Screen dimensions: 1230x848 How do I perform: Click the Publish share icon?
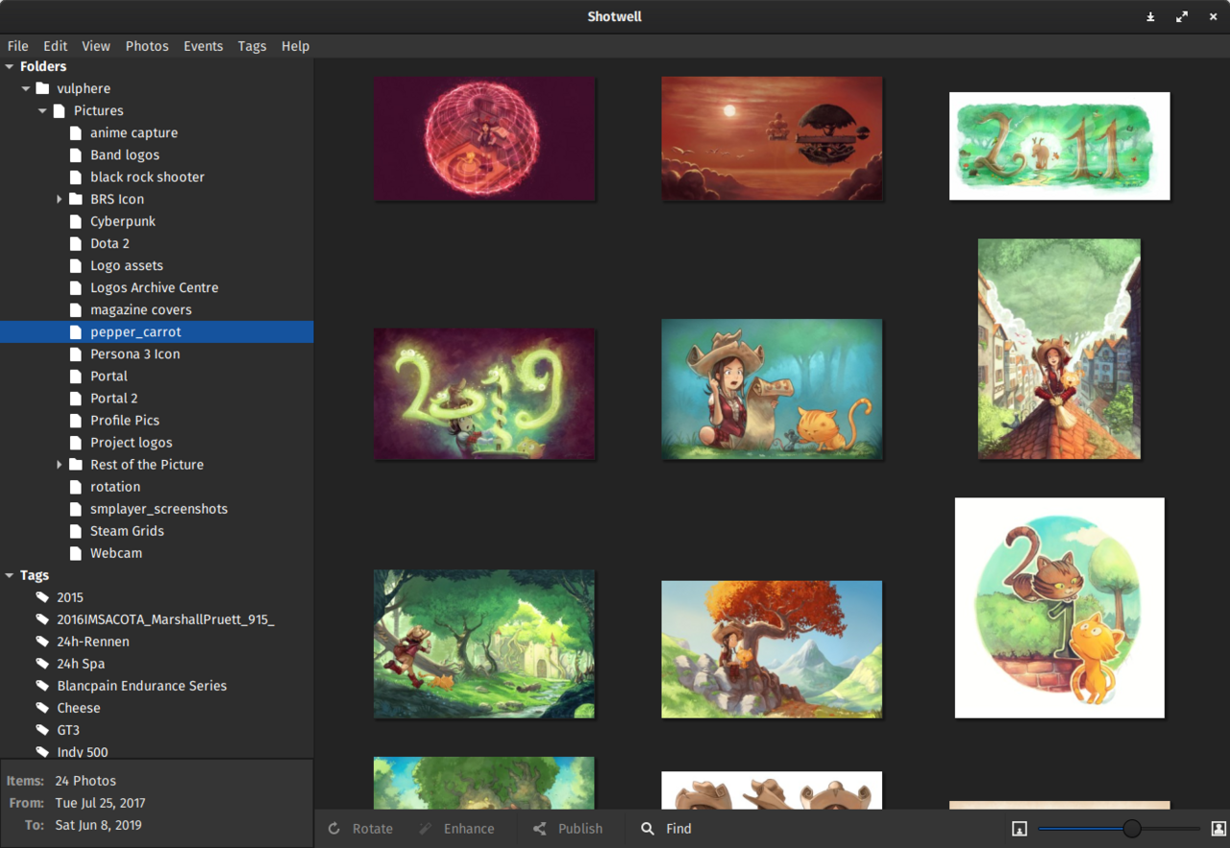click(539, 829)
